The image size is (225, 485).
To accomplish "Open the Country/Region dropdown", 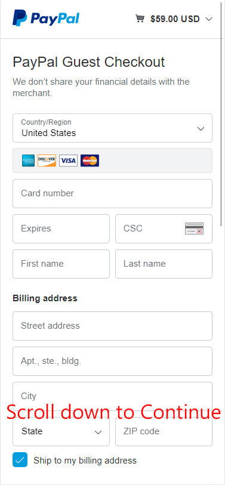I will point(112,128).
